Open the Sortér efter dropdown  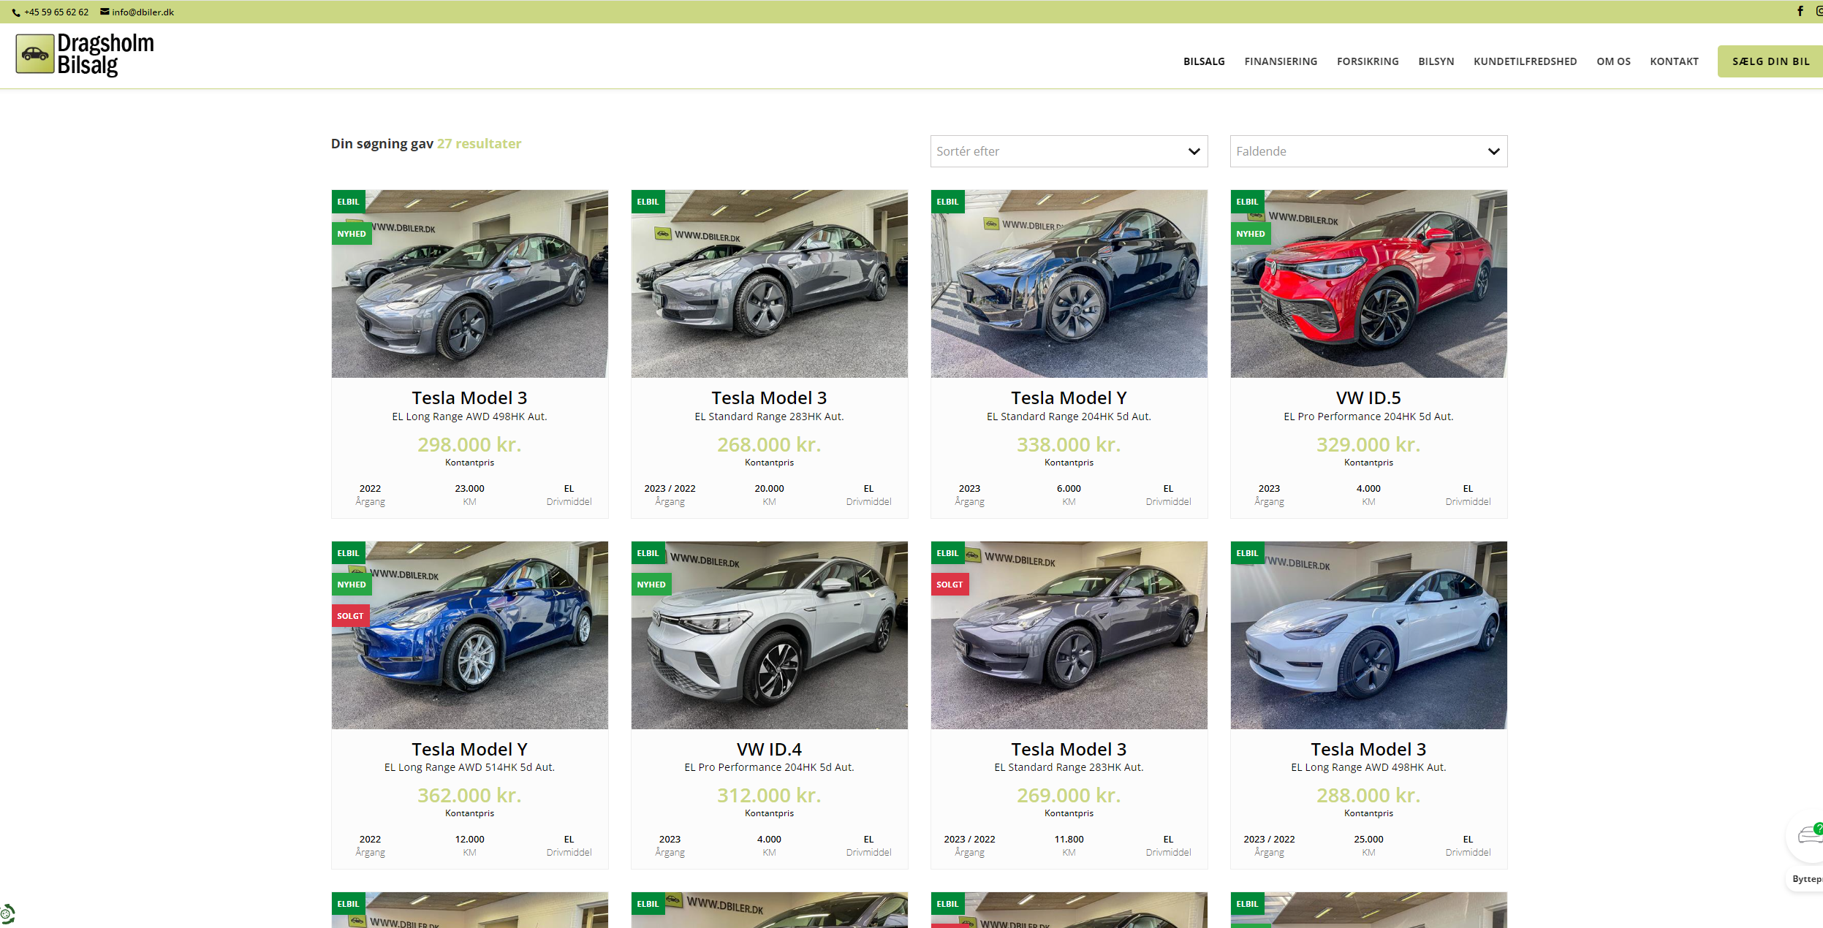click(1069, 151)
